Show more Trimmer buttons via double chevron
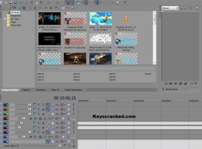202x149 pixels. pyautogui.click(x=195, y=83)
